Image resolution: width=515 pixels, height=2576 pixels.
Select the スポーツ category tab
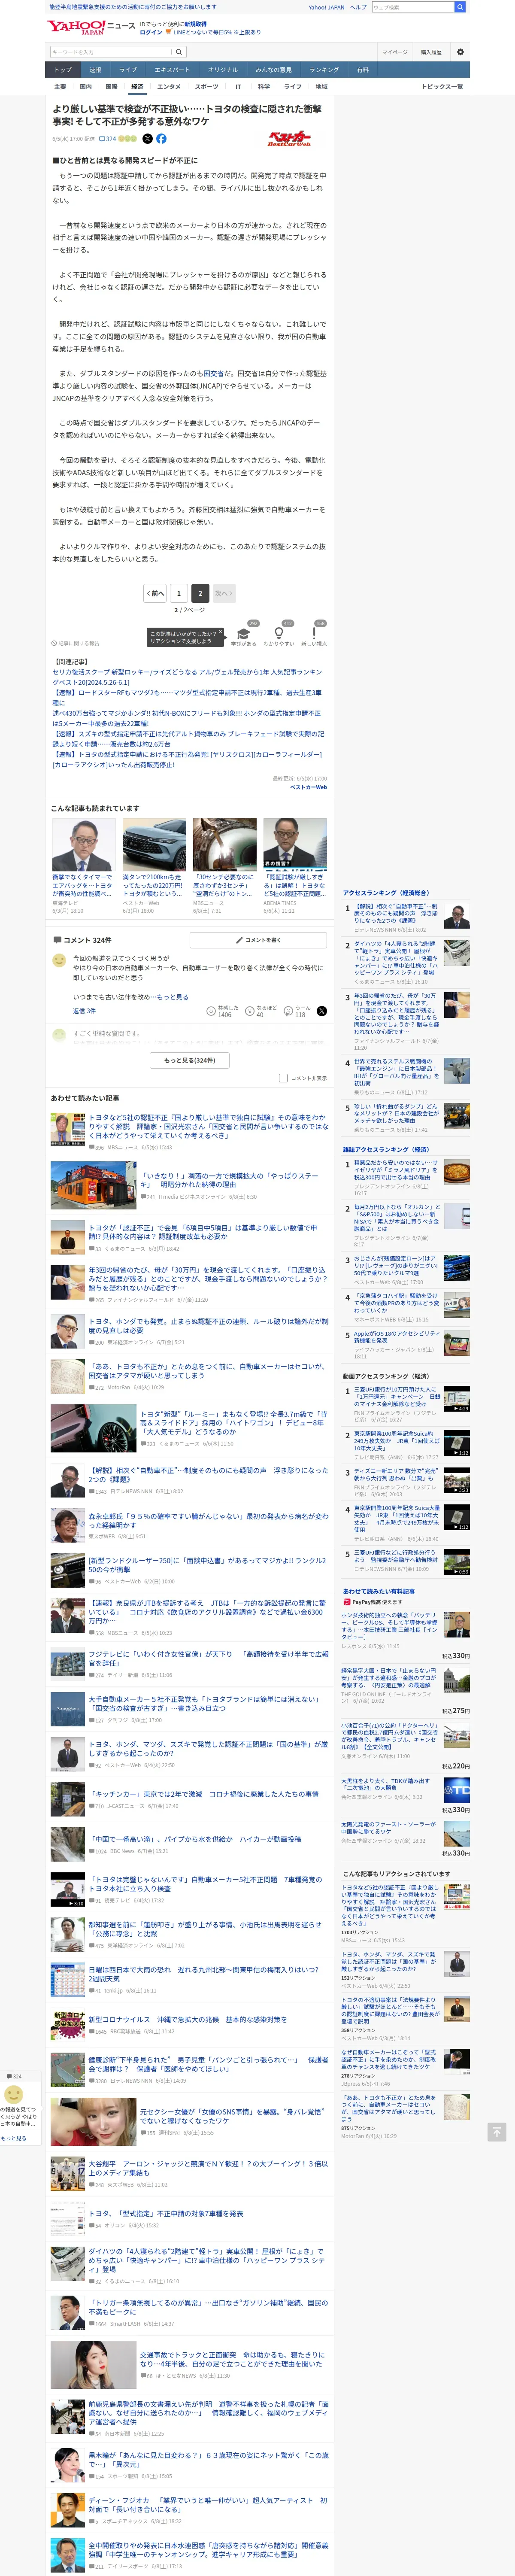(x=206, y=87)
